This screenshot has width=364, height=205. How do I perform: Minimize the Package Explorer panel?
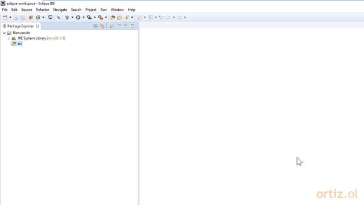point(126,25)
